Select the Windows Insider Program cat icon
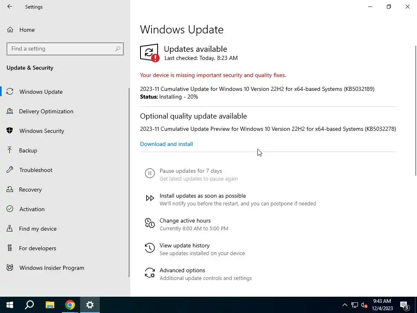Viewport: 417px width, 313px height. coord(10,267)
